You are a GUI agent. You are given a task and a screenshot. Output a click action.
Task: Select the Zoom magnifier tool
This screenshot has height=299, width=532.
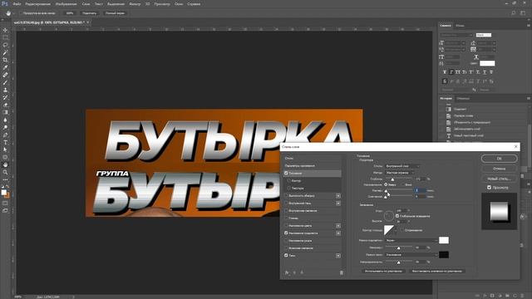(x=5, y=172)
